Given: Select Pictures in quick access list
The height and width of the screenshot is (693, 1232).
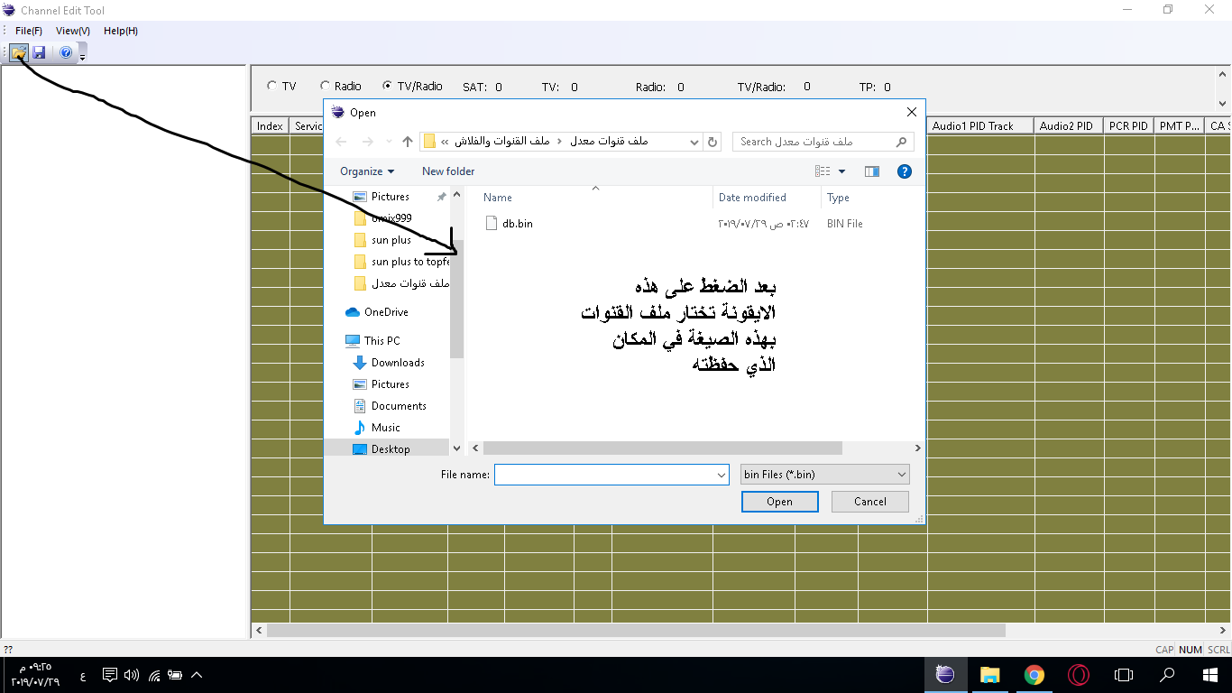Looking at the screenshot, I should (389, 197).
